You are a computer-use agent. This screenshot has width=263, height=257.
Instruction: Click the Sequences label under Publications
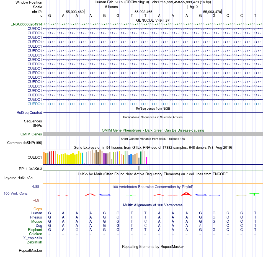click(33, 121)
